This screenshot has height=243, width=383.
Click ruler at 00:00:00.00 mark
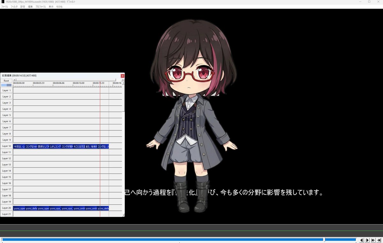pos(19,83)
